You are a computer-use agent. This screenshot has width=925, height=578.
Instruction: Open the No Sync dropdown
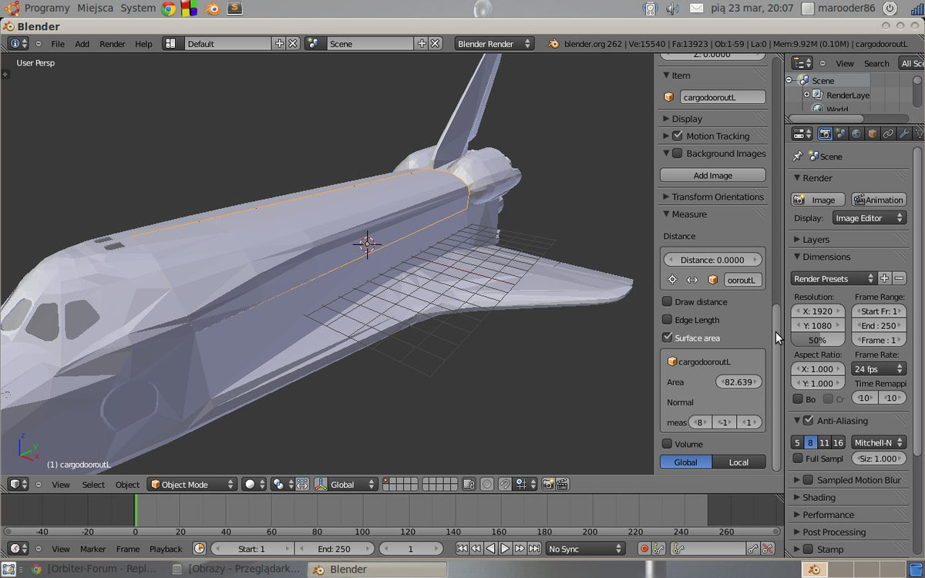click(x=586, y=549)
